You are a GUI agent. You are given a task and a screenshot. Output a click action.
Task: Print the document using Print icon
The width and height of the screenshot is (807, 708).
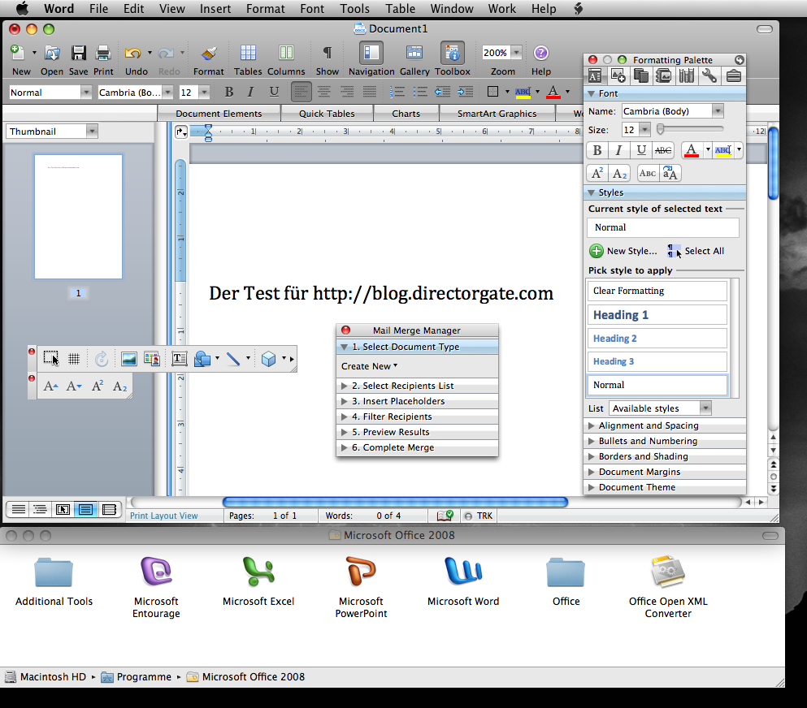point(103,53)
